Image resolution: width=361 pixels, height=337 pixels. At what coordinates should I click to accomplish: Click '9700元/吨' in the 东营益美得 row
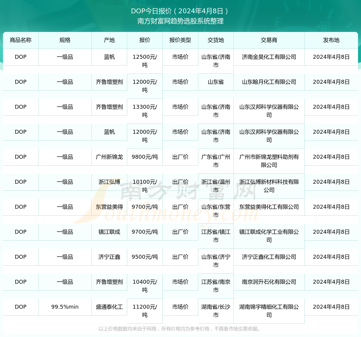(145, 207)
